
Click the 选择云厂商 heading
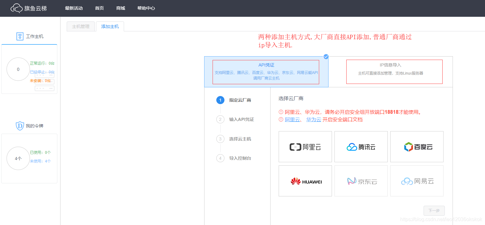tap(291, 99)
